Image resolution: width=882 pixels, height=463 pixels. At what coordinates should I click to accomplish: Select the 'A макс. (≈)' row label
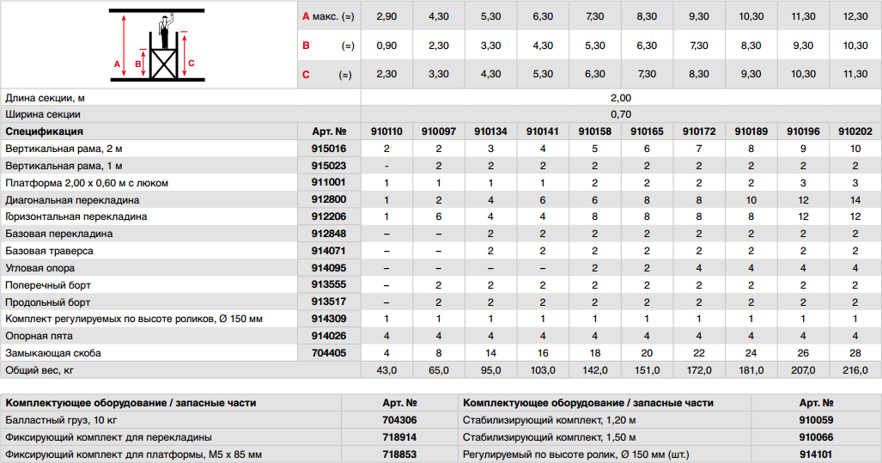[x=328, y=16]
